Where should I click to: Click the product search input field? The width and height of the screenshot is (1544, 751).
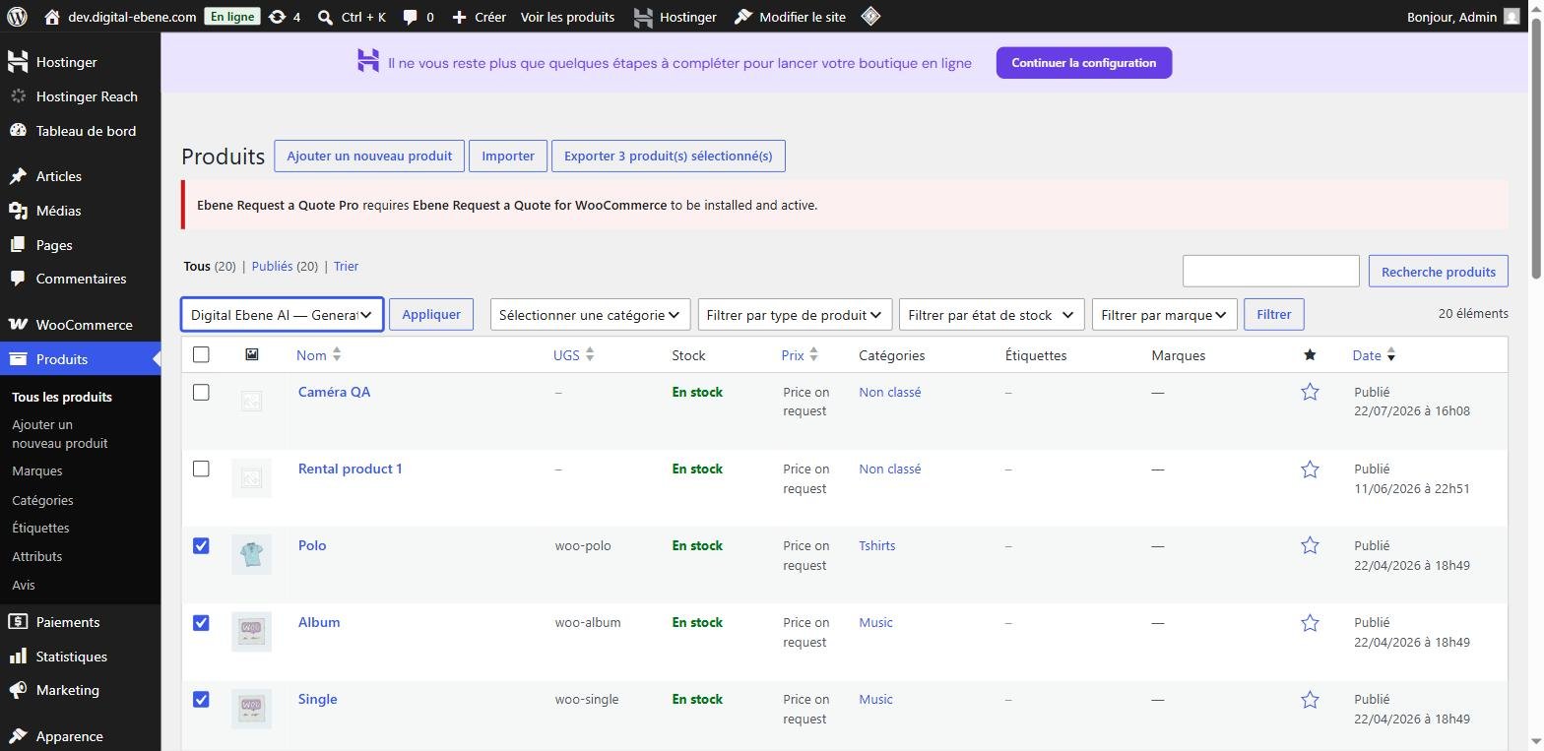click(x=1271, y=272)
